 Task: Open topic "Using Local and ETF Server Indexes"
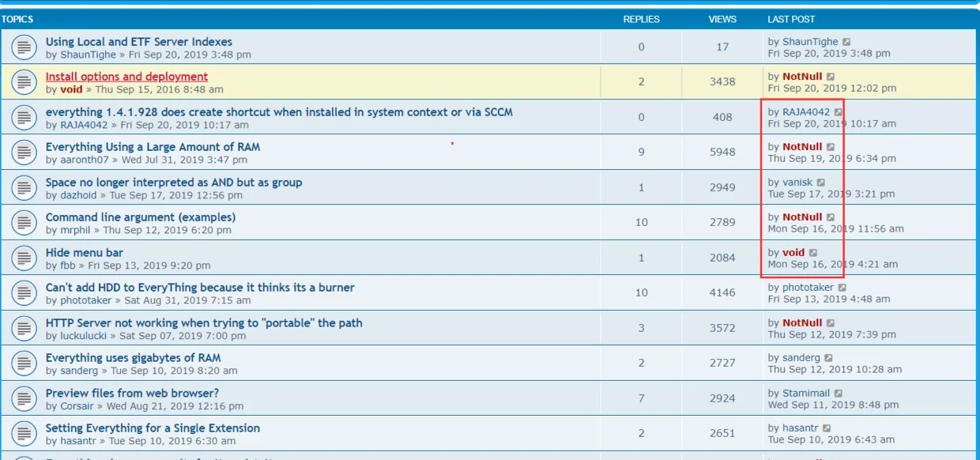tap(139, 42)
